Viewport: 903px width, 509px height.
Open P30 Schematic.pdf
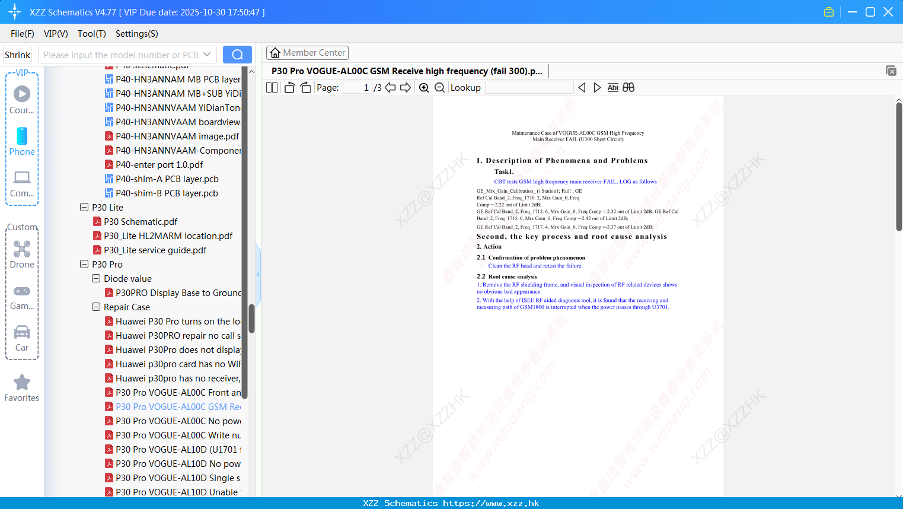141,221
